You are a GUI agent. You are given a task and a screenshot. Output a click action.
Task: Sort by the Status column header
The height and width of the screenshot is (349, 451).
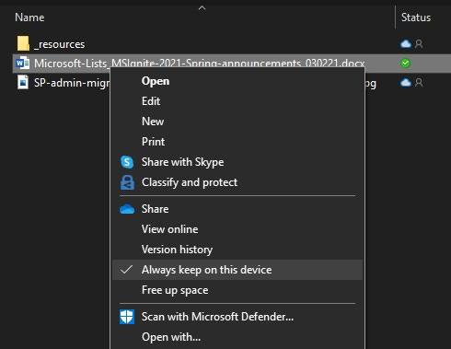pos(416,17)
